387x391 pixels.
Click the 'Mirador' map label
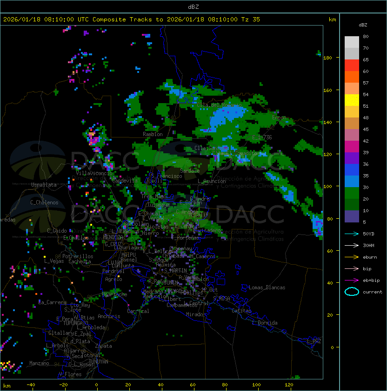196,314
